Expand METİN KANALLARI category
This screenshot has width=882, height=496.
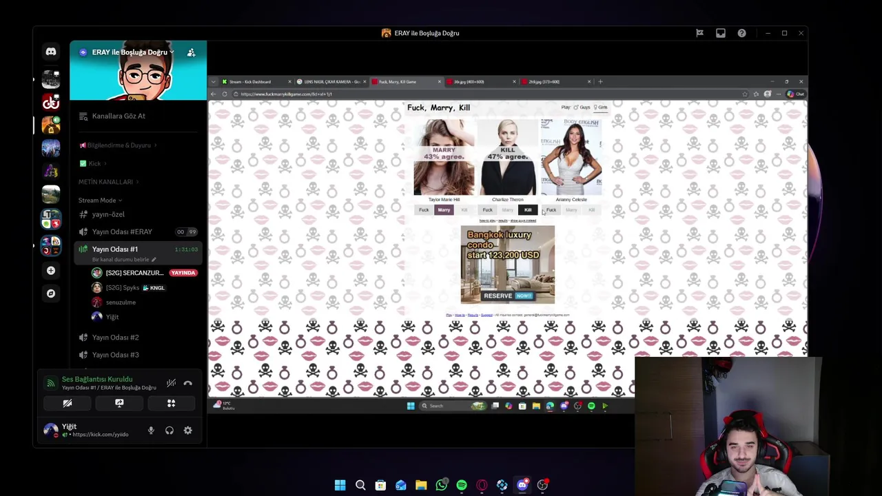click(x=108, y=182)
